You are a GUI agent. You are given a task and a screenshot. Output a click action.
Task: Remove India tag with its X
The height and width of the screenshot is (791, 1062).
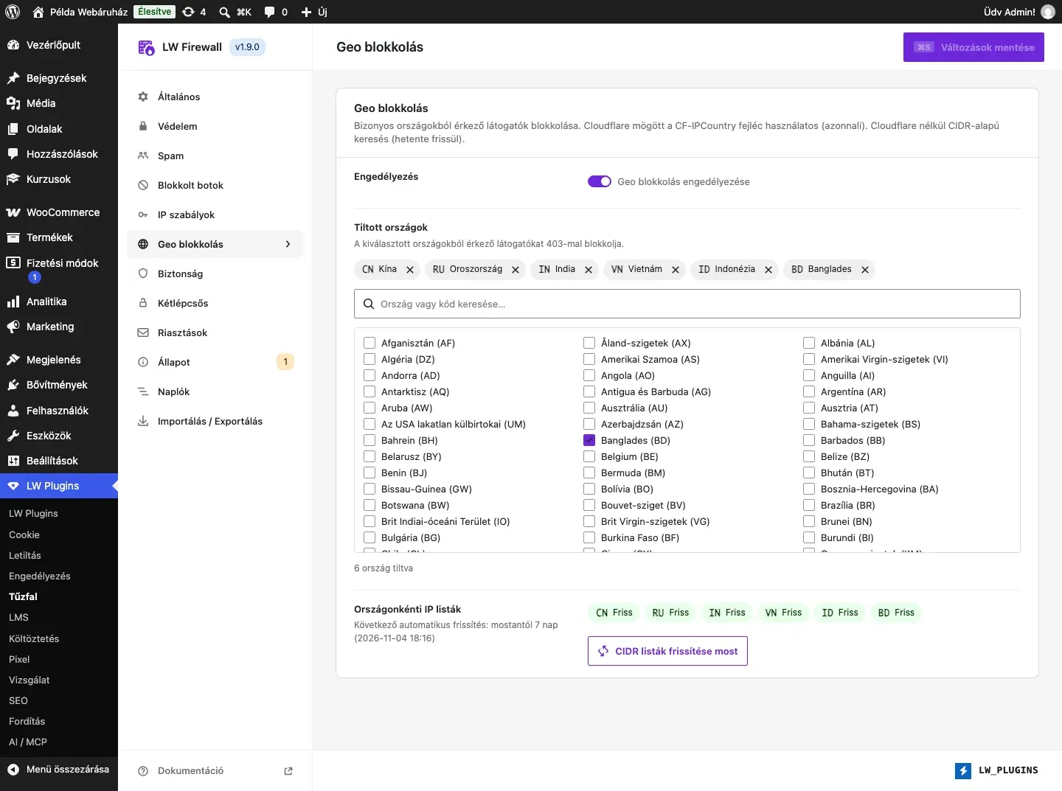tap(589, 270)
